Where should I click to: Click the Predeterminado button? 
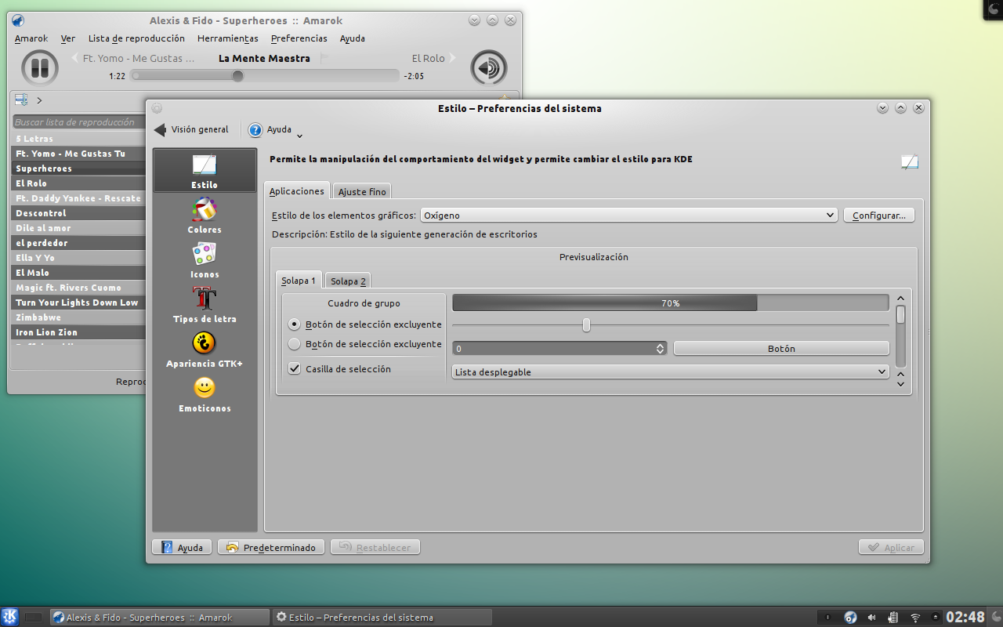point(271,547)
